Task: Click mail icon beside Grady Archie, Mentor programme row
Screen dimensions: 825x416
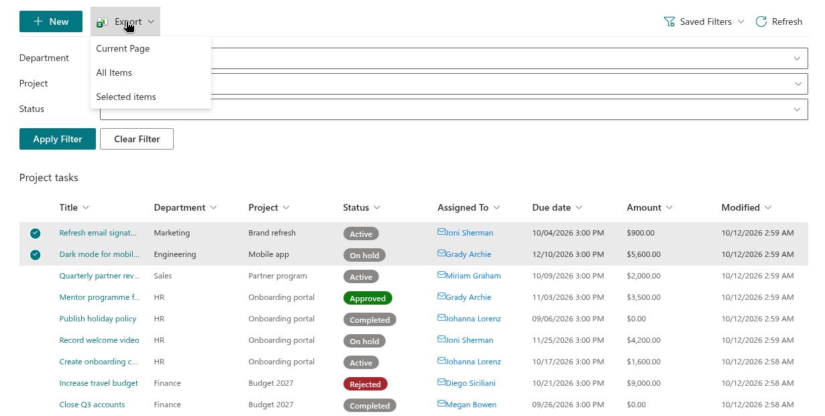Action: click(x=441, y=297)
